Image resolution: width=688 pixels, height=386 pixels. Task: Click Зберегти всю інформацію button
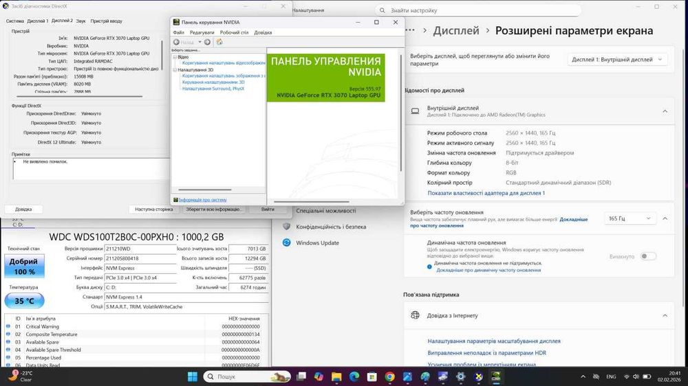pos(213,209)
